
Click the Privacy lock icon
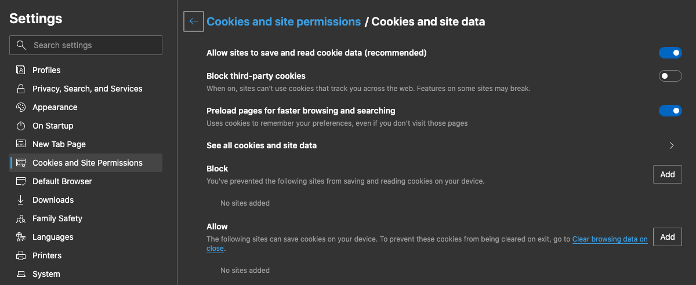pos(21,89)
